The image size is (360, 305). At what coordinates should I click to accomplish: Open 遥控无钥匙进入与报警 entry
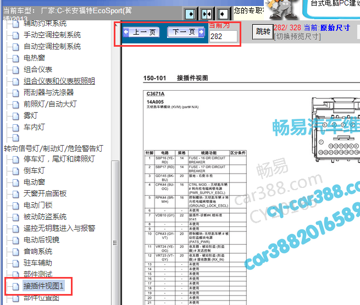click(x=59, y=228)
